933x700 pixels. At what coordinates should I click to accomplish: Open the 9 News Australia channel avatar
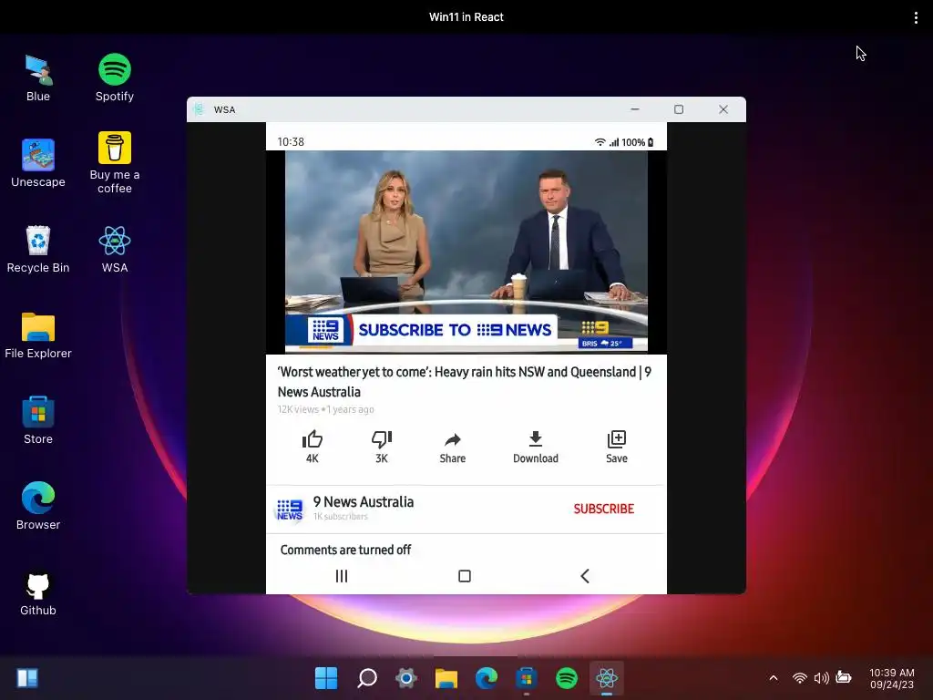coord(290,510)
